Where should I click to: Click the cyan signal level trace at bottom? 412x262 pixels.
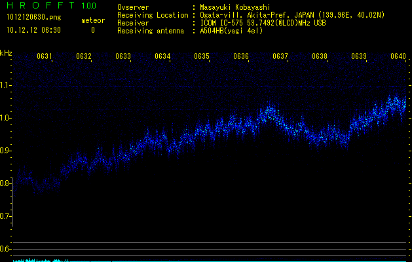click(x=39, y=260)
